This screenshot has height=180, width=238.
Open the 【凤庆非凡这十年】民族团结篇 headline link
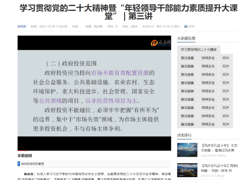[219, 168]
